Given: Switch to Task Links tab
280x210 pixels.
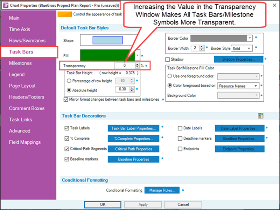Looking at the screenshot, I should [20, 120].
